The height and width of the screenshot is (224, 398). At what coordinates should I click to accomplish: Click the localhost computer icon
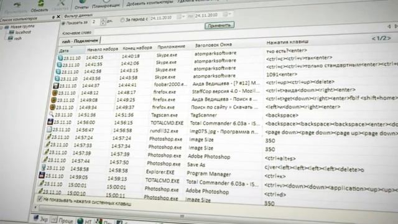pyautogui.click(x=11, y=32)
